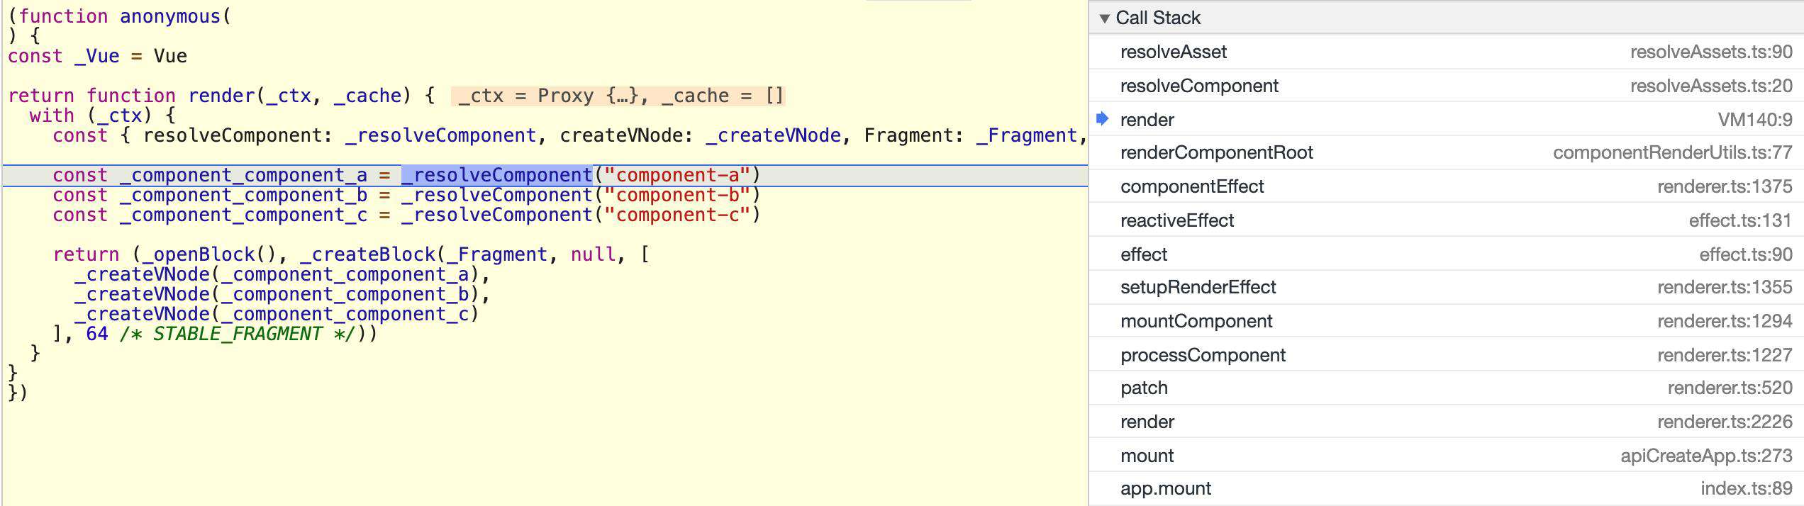Click the _createVNode(_component_component_c) line
Image resolution: width=1804 pixels, height=506 pixels.
[x=277, y=314]
